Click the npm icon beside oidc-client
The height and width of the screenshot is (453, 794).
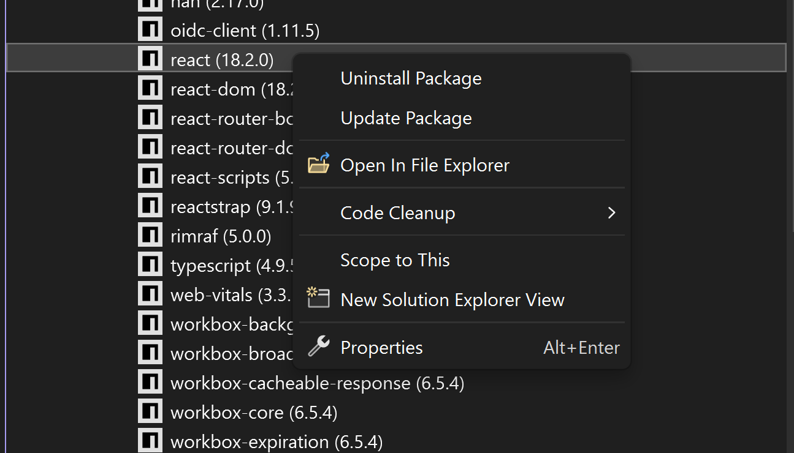coord(150,30)
